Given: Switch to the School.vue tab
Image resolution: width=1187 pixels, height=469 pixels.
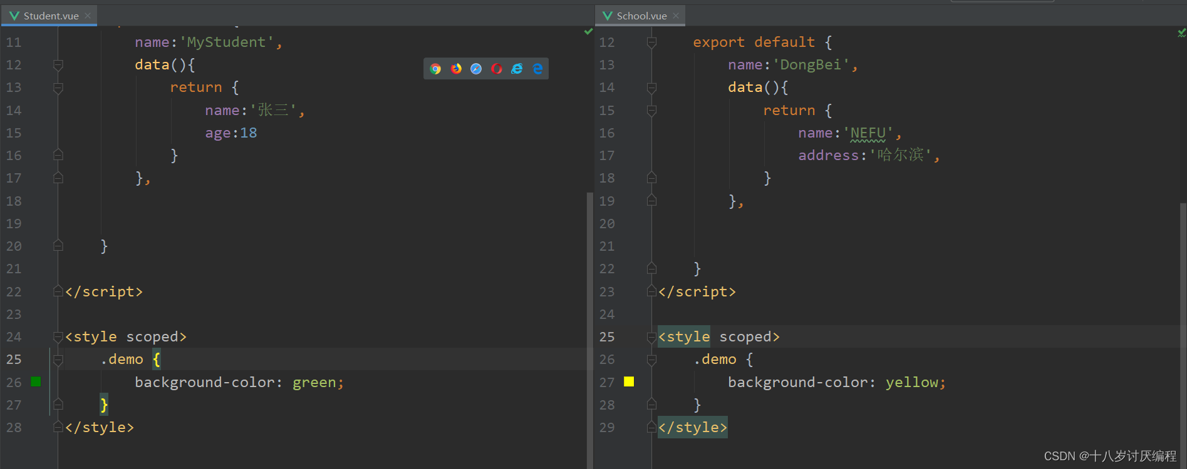Looking at the screenshot, I should click(641, 16).
